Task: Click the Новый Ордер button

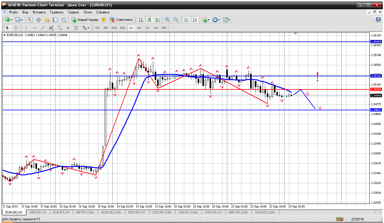Action: (x=85, y=20)
